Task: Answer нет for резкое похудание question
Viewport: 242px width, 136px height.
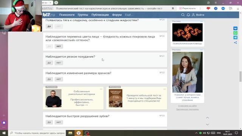Action: point(59,63)
